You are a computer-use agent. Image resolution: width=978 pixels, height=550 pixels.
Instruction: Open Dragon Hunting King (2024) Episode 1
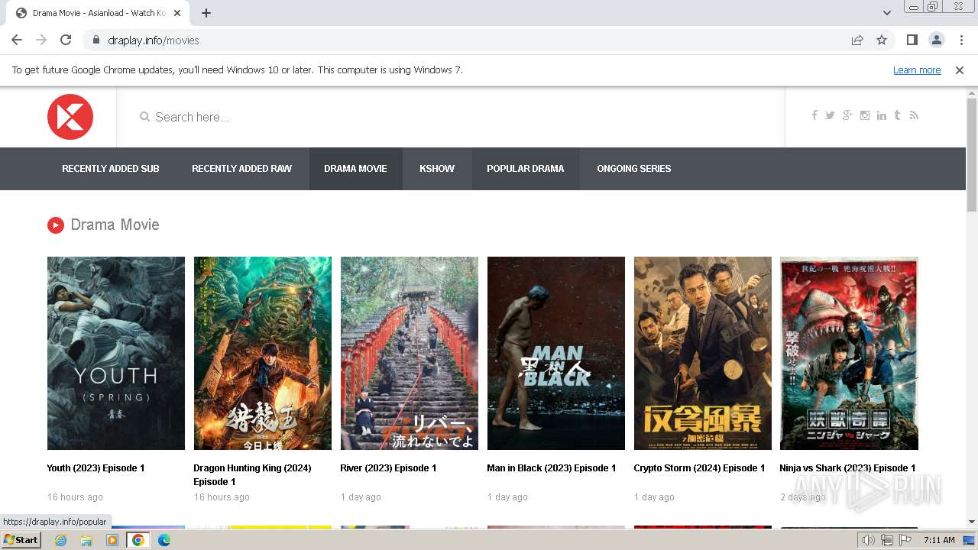click(252, 475)
